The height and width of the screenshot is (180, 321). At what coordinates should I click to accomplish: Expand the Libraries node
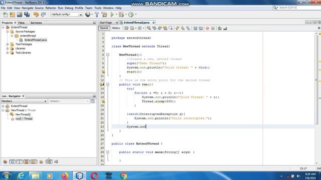pyautogui.click(x=8, y=48)
